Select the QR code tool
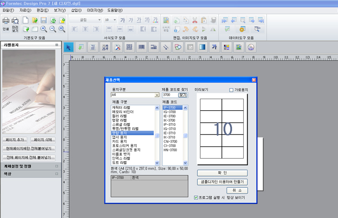This screenshot has height=218, width=338. (129, 47)
